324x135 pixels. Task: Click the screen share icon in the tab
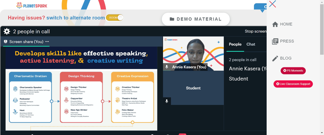pos(6,42)
